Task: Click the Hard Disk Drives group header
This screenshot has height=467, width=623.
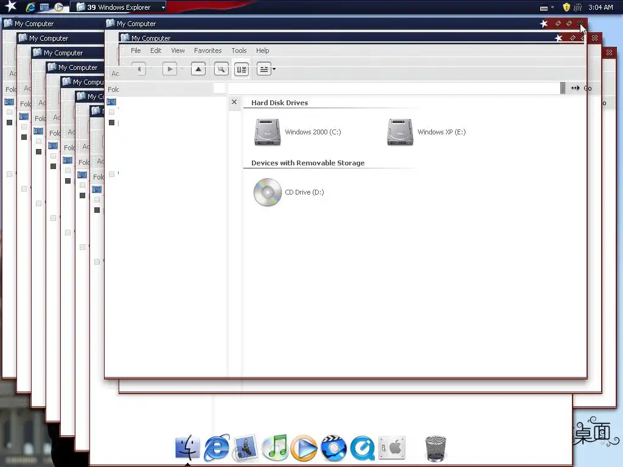Action: pos(279,102)
